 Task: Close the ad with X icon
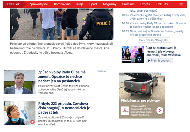[x=164, y=74]
